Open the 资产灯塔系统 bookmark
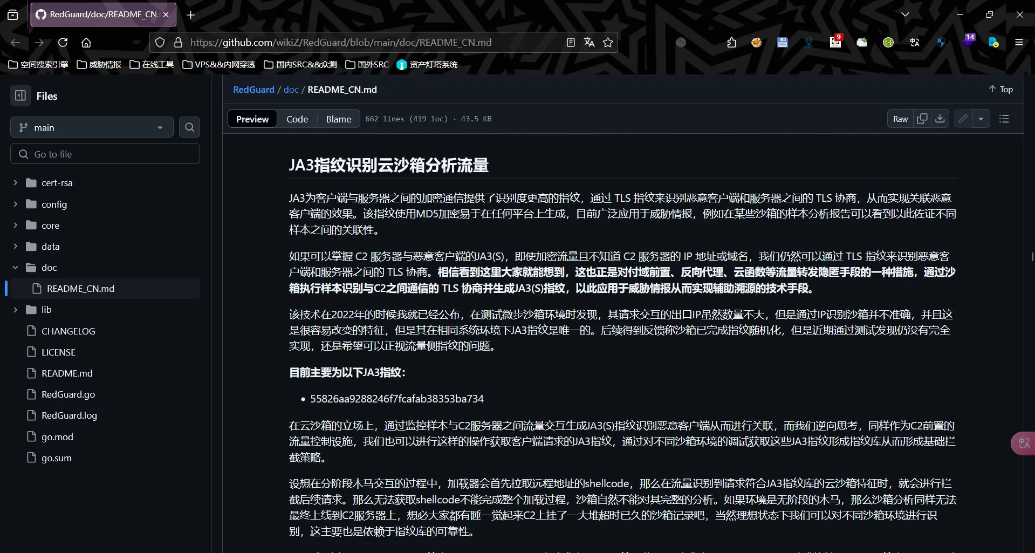1035x553 pixels. 427,65
